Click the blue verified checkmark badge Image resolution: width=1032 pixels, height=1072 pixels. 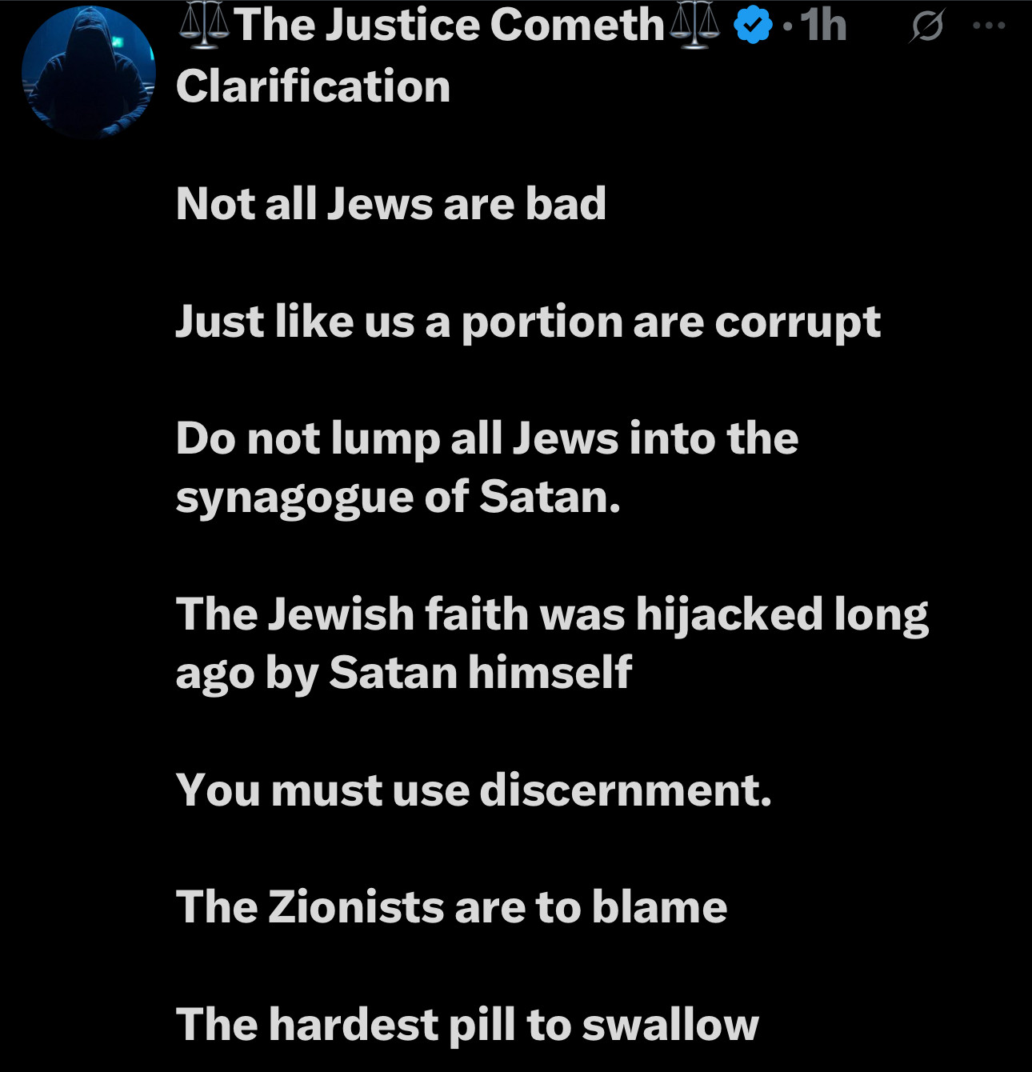752,26
